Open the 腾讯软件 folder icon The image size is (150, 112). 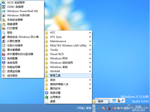tap(46, 89)
